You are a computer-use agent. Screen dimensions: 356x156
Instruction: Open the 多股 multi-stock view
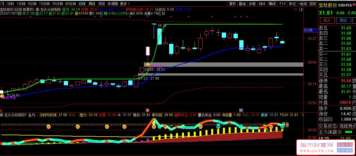(x=252, y=4)
